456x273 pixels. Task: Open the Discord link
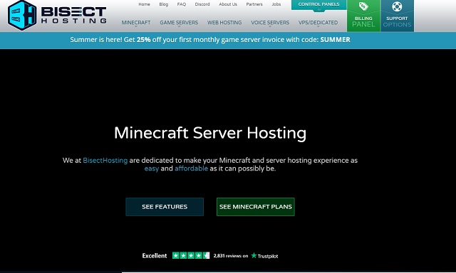click(x=202, y=4)
